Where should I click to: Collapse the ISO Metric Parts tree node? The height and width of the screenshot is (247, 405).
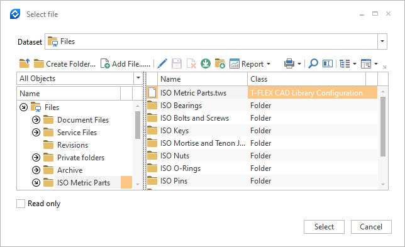click(36, 183)
